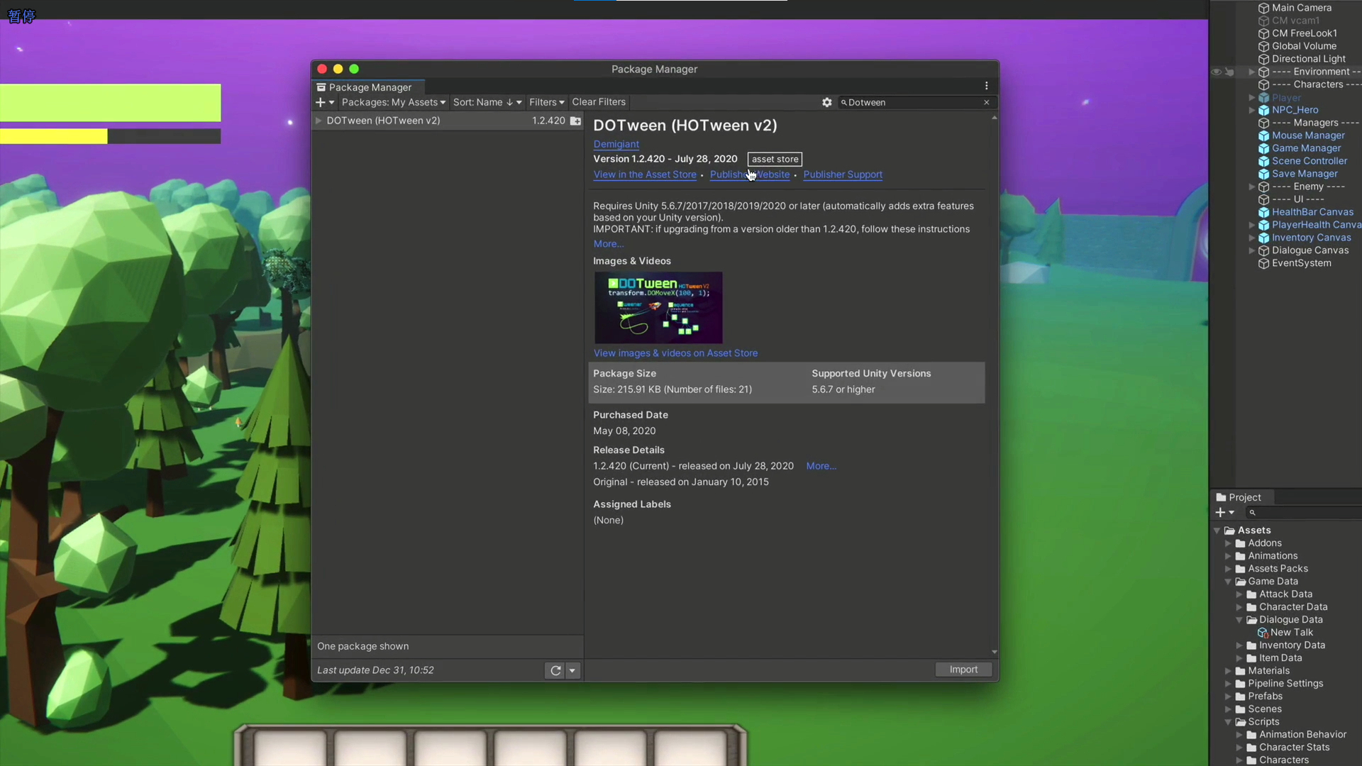
Task: Clear the Dotween search text
Action: [986, 102]
